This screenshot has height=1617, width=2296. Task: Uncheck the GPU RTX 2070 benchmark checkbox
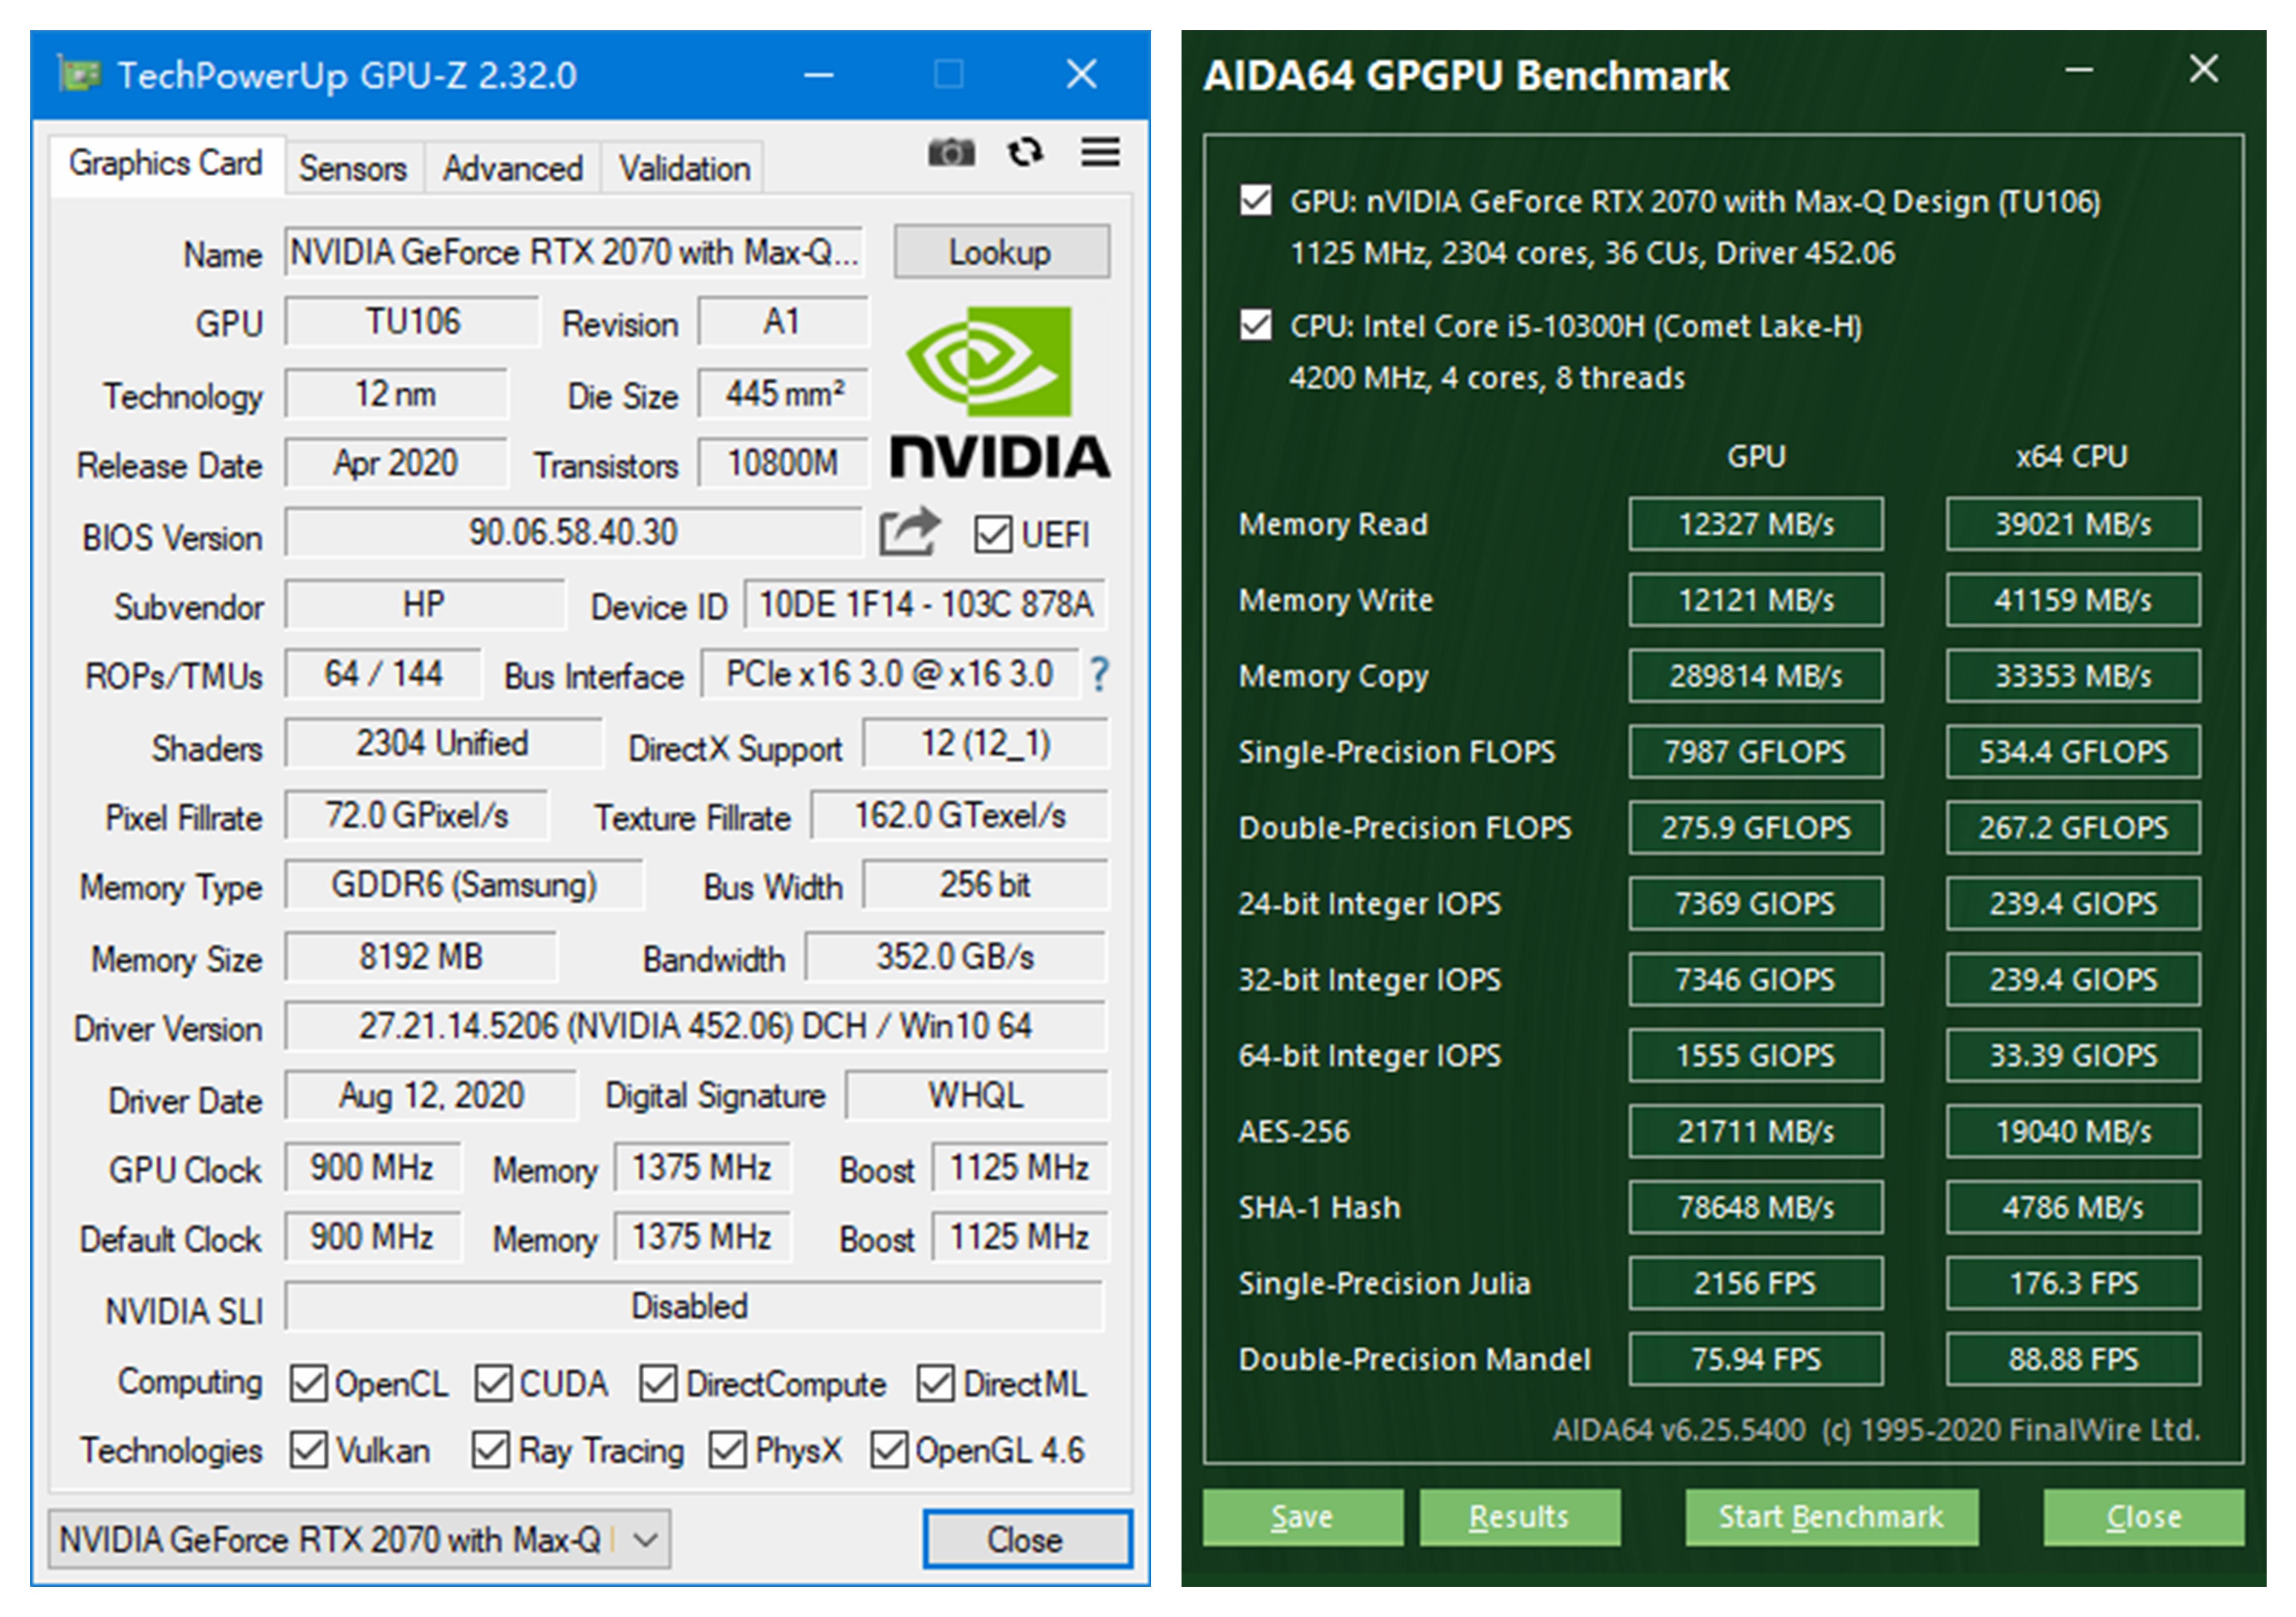tap(1255, 201)
